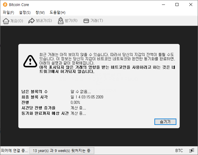The height and width of the screenshot is (155, 198).
Task: Click the '최종 블록 시각' label
Action: [x=35, y=97]
